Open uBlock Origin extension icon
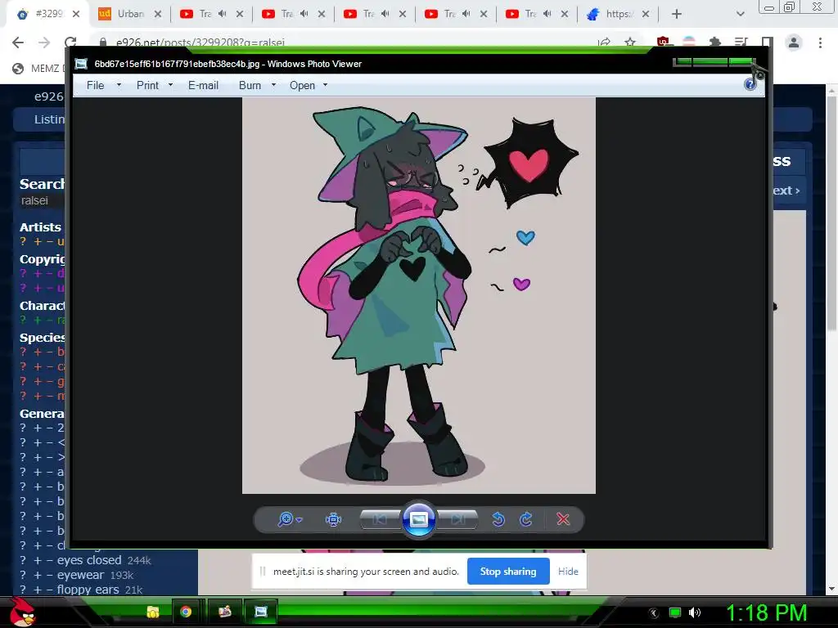The image size is (838, 628). point(663,42)
